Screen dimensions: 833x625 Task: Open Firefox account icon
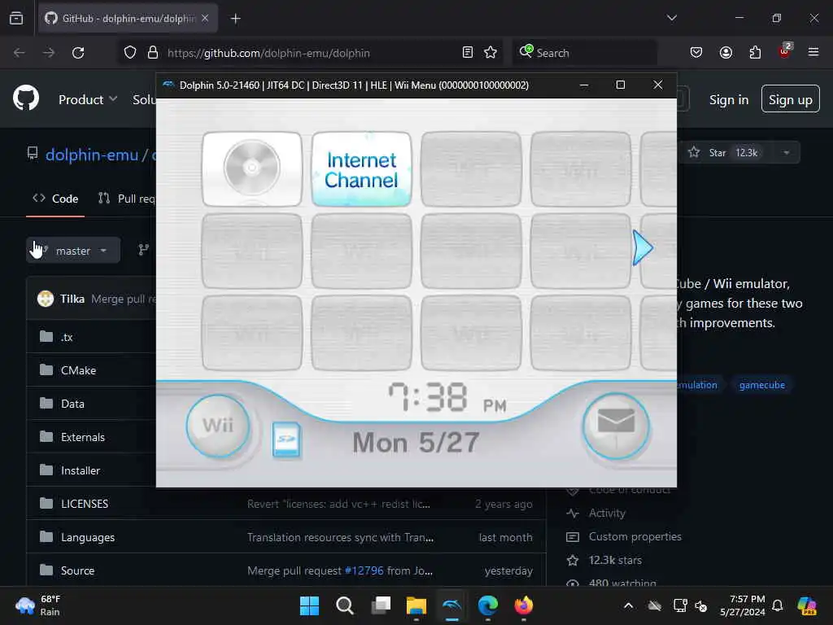tap(726, 53)
